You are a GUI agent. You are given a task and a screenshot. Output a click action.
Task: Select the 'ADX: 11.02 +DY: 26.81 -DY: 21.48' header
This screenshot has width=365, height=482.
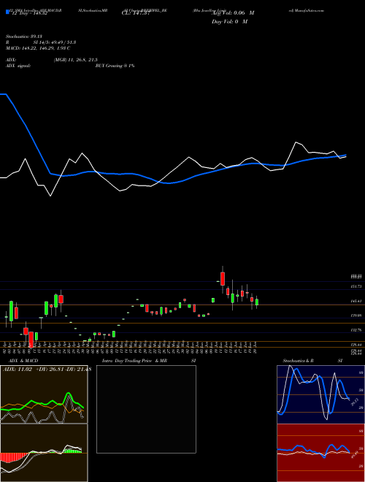coord(47,370)
